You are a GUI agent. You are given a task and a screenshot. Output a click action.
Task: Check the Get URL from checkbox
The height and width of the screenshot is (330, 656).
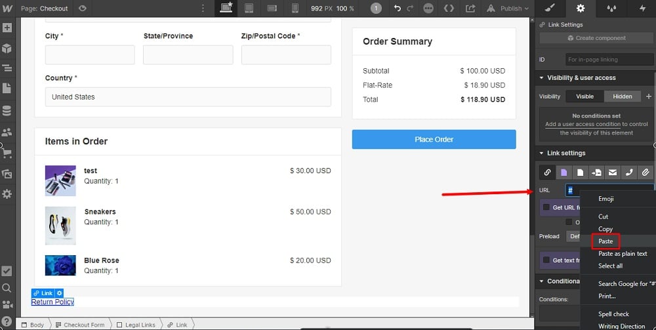pos(546,207)
